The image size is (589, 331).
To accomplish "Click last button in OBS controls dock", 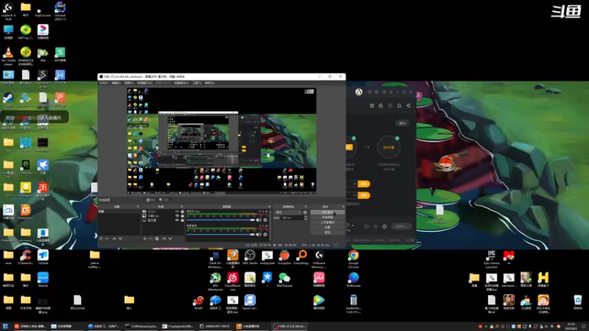I will pyautogui.click(x=327, y=232).
